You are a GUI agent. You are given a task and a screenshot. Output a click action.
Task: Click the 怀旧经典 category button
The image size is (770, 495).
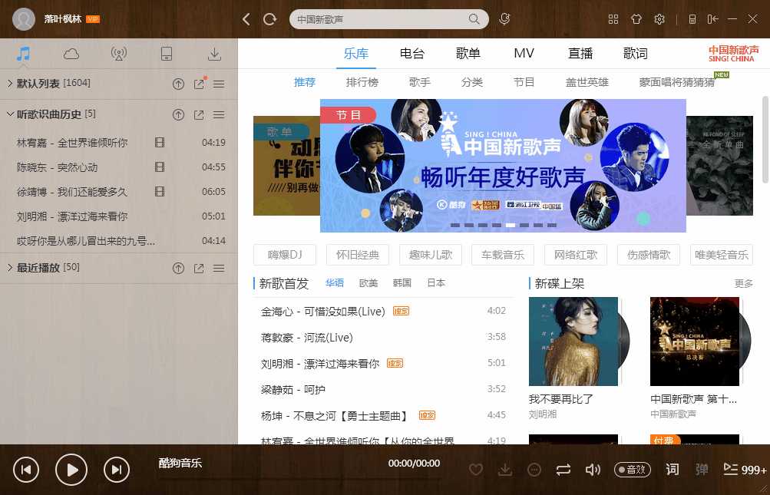click(x=357, y=255)
